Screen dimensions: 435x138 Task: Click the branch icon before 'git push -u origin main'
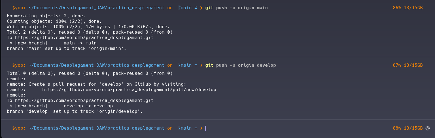tap(179, 8)
